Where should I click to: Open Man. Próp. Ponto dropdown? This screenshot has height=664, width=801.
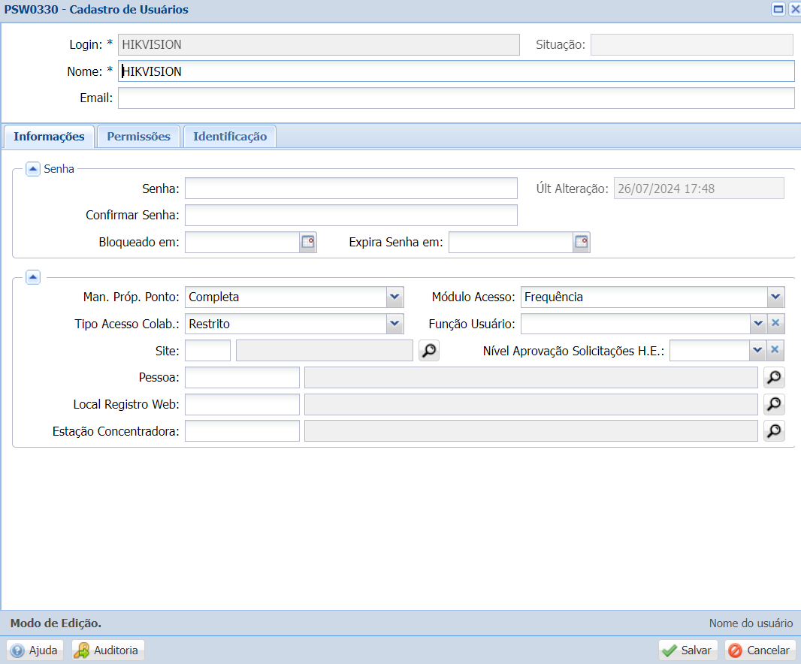(395, 297)
